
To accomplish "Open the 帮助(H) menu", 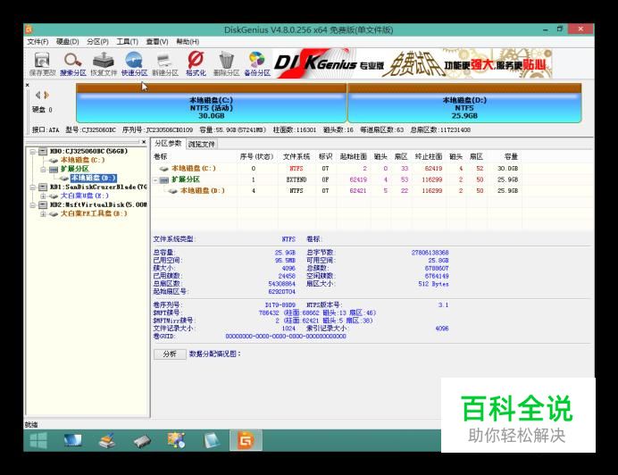I will click(188, 42).
